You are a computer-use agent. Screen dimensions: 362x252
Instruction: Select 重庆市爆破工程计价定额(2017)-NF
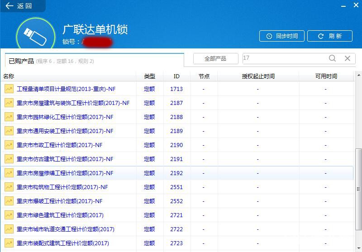click(x=59, y=201)
